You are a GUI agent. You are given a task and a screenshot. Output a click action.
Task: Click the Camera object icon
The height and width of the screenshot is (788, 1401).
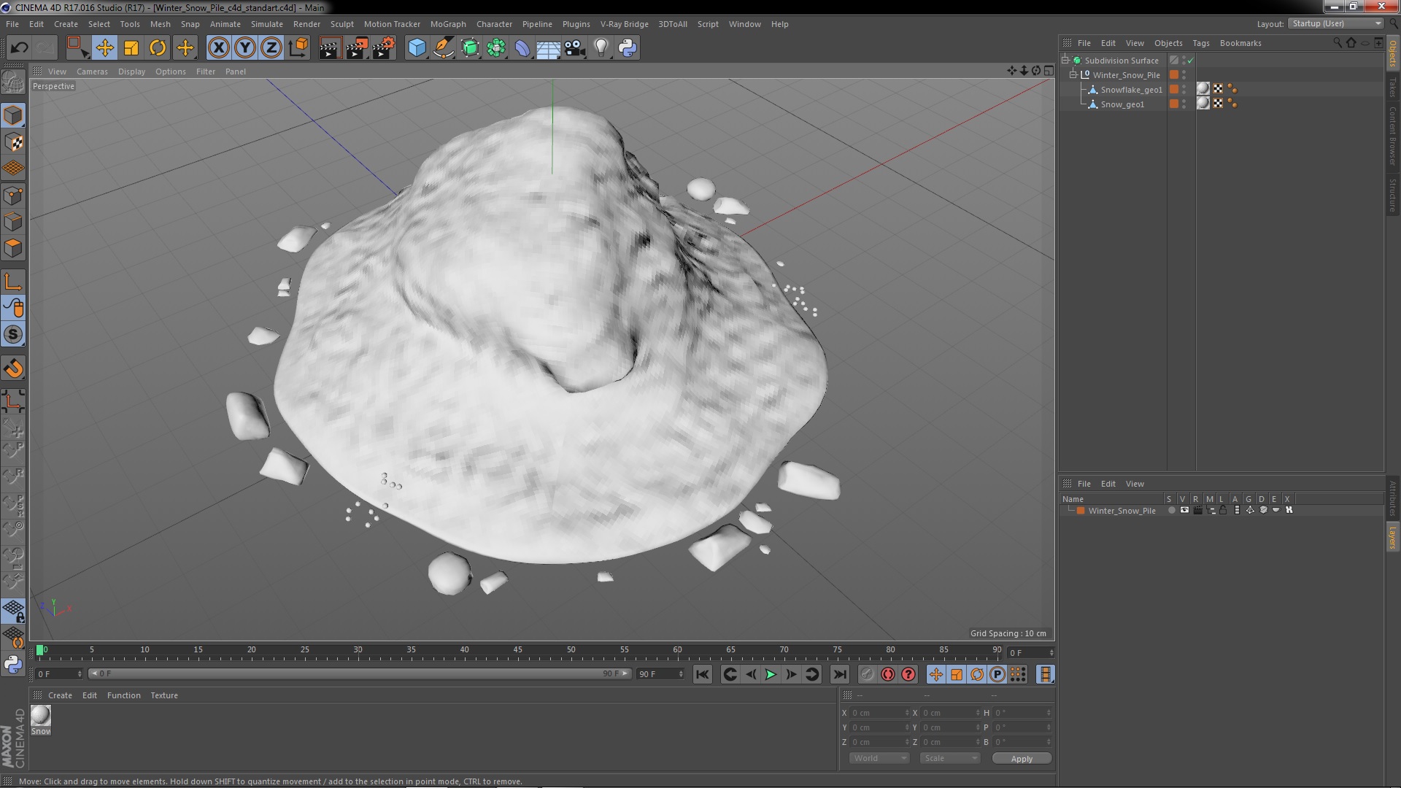point(575,48)
